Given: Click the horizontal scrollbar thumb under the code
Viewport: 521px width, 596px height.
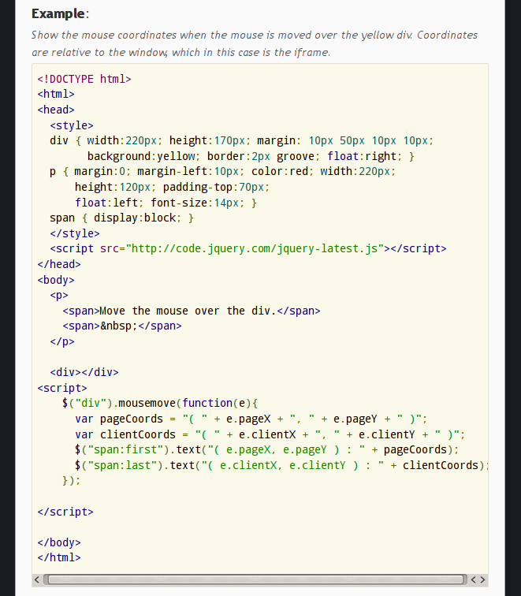Looking at the screenshot, I should click(x=255, y=579).
